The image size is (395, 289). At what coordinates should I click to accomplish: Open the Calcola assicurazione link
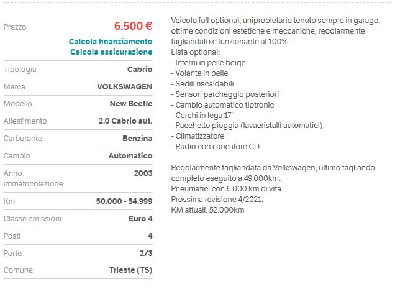(111, 52)
